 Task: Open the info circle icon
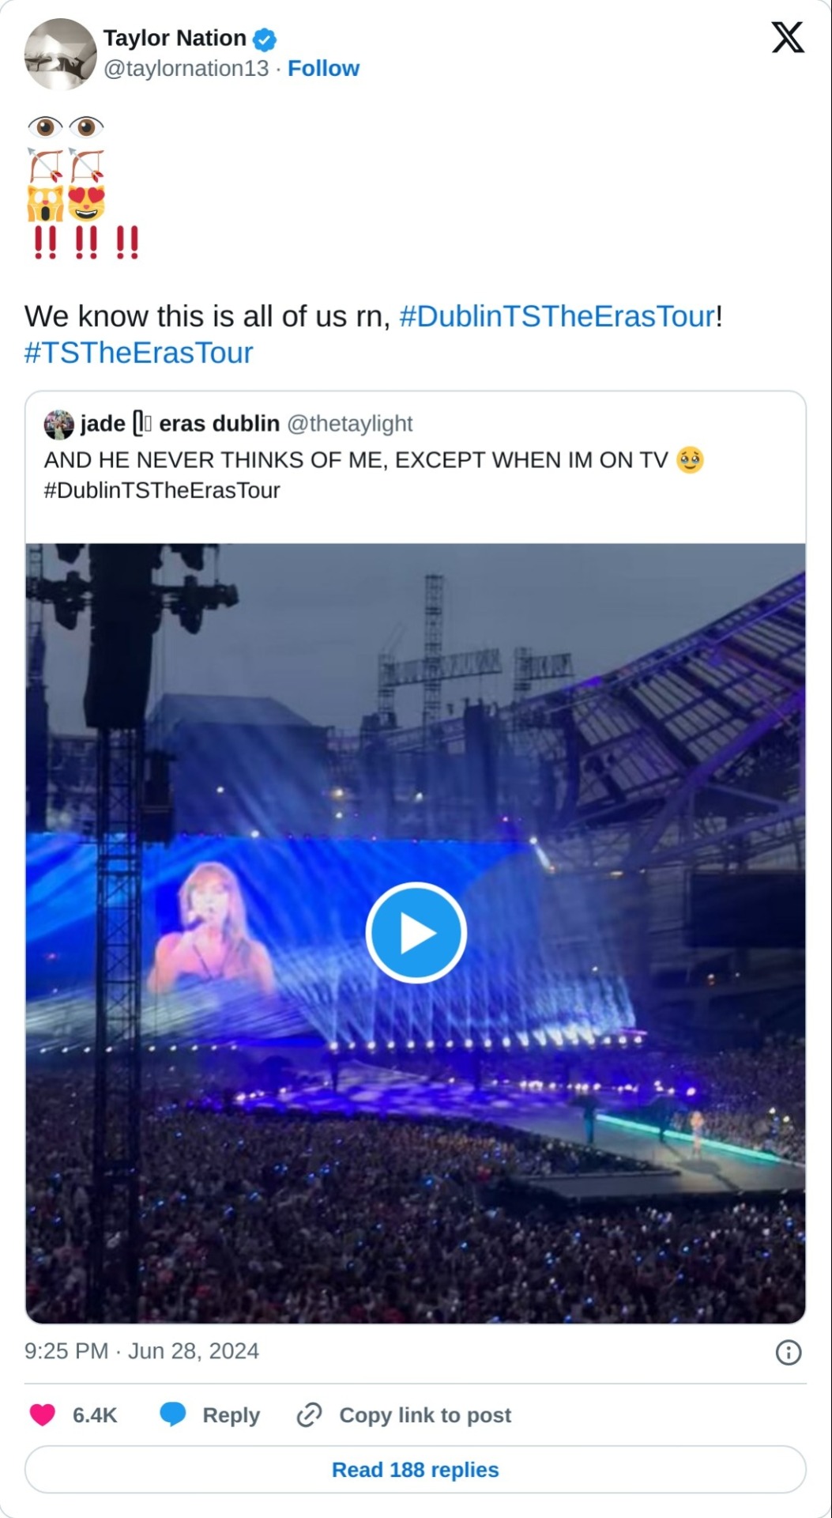coord(788,1352)
